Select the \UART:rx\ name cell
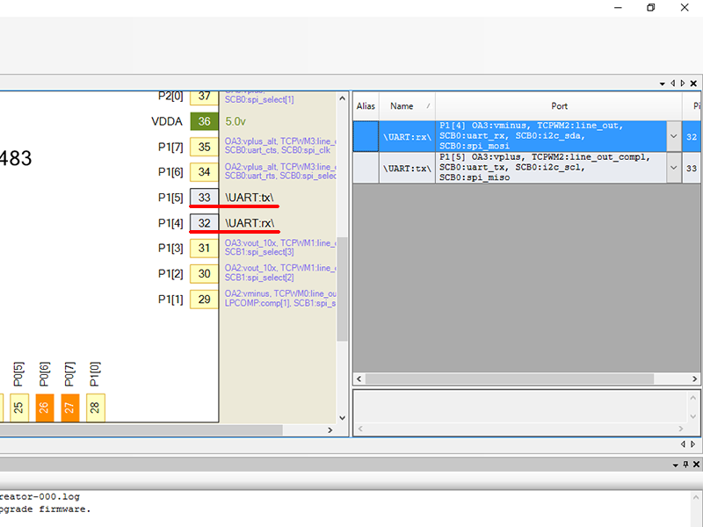 point(407,136)
